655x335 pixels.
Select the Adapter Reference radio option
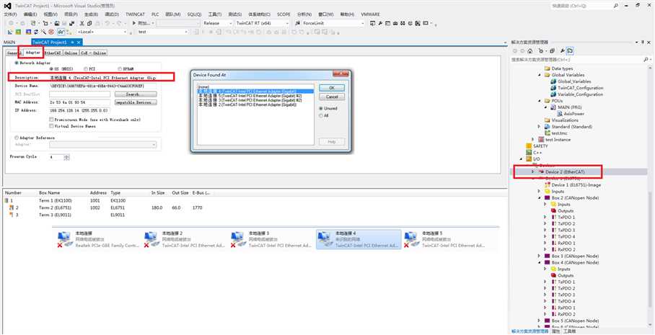(17, 138)
